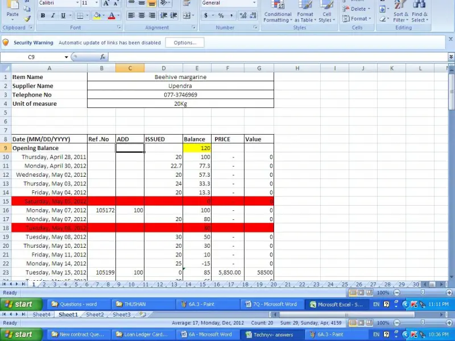This screenshot has width=455, height=341.
Task: Toggle Align Text Right
Action: point(152,15)
